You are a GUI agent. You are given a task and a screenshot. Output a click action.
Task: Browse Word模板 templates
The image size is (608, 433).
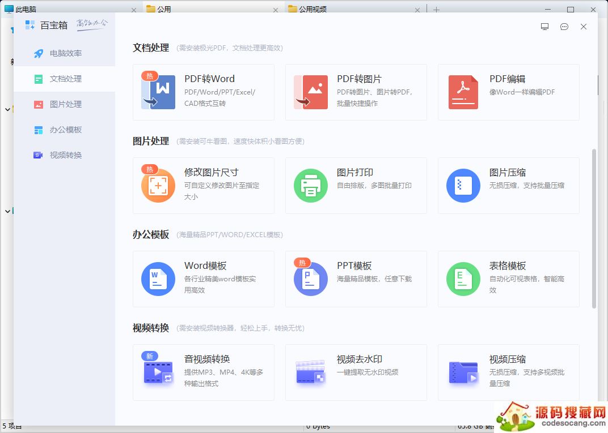click(x=202, y=279)
